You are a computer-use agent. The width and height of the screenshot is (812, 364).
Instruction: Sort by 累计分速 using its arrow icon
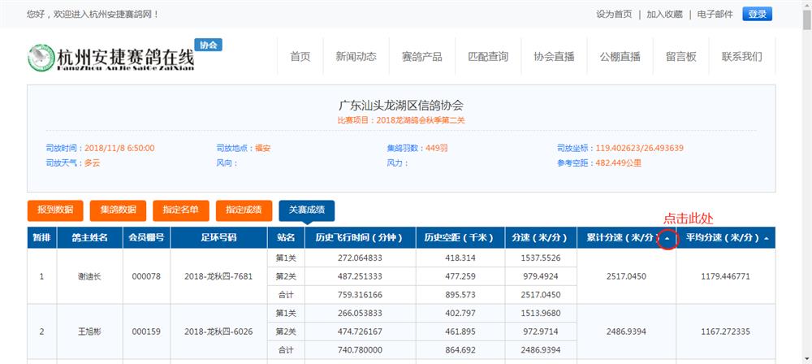(666, 238)
